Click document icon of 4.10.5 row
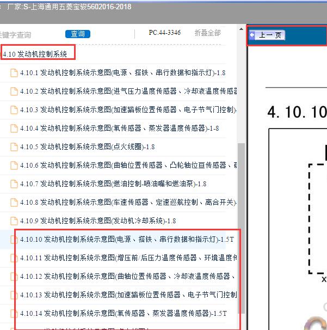The height and width of the screenshot is (330, 327). pyautogui.click(x=14, y=147)
